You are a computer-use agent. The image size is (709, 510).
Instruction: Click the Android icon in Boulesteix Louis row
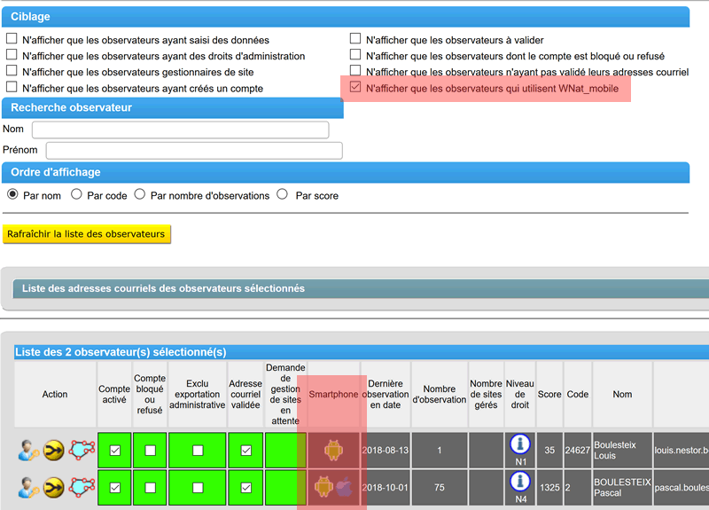[x=333, y=451]
